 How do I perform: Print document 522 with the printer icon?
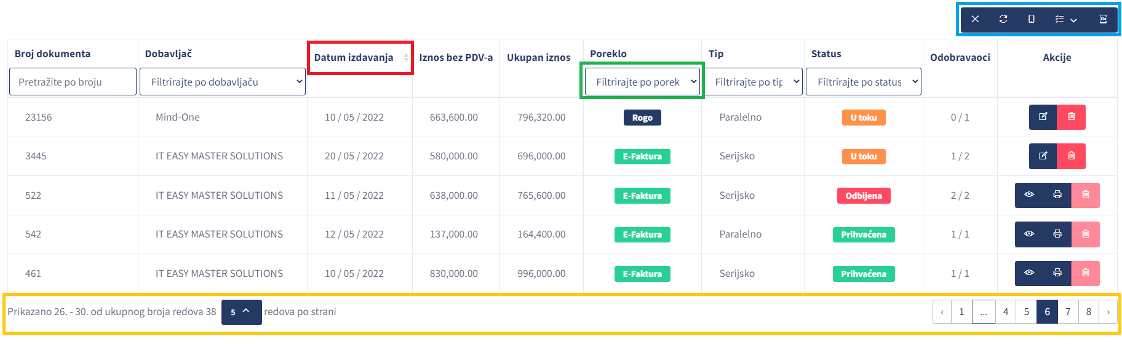(x=1057, y=195)
